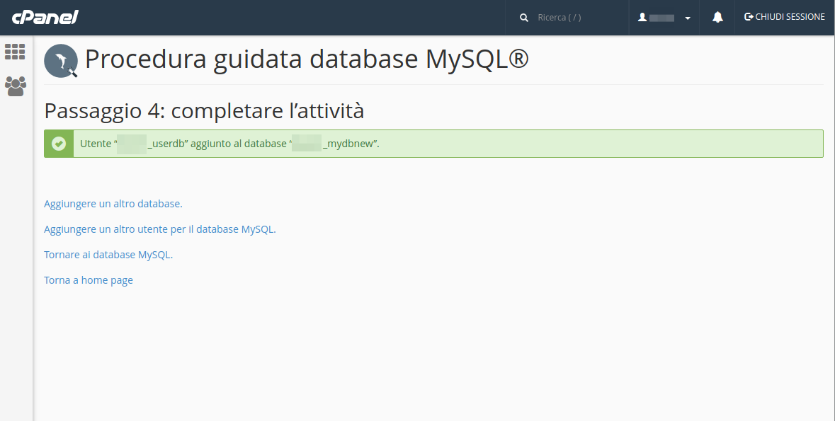Click the cPanel logo
This screenshot has height=421, width=835.
click(x=45, y=17)
